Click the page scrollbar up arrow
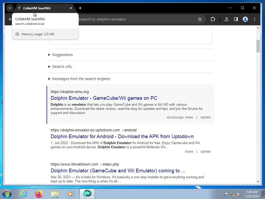265x199 pixels. (x=258, y=28)
